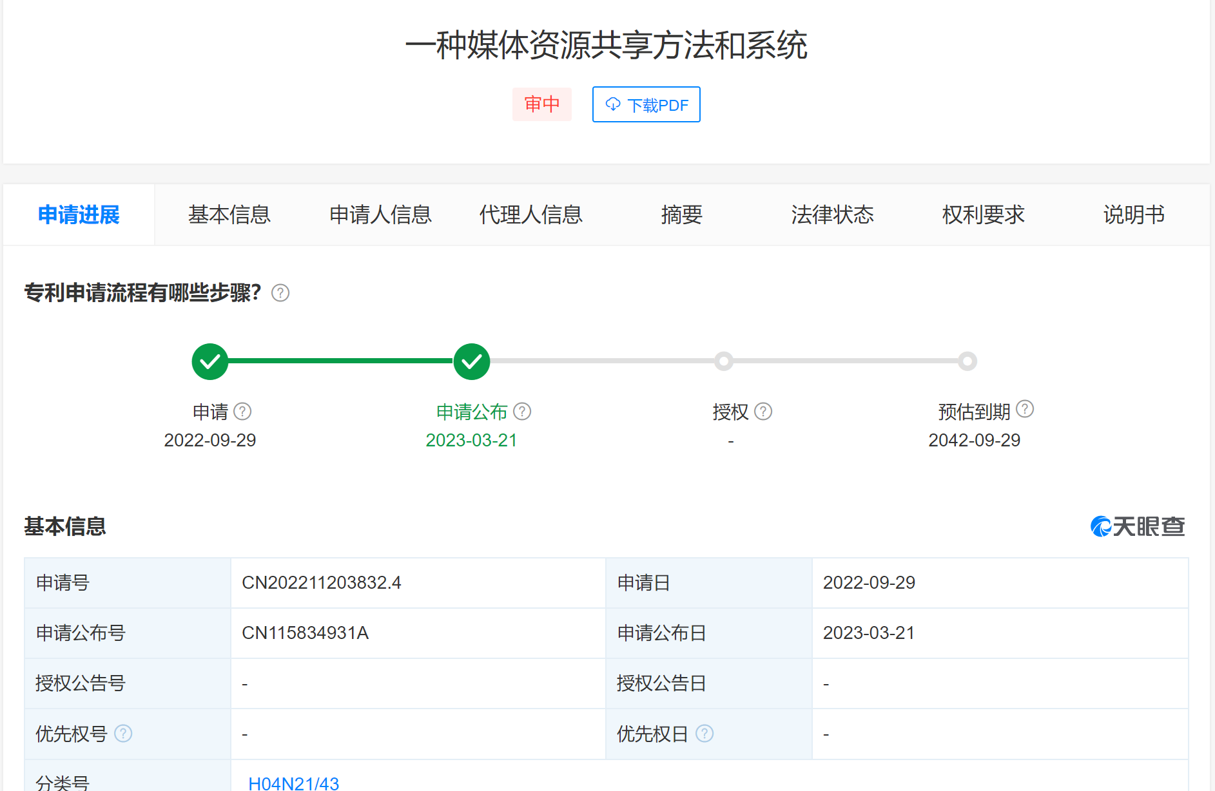Click the green date 2023-03-21 under 申请公布
This screenshot has width=1215, height=791.
(x=471, y=440)
